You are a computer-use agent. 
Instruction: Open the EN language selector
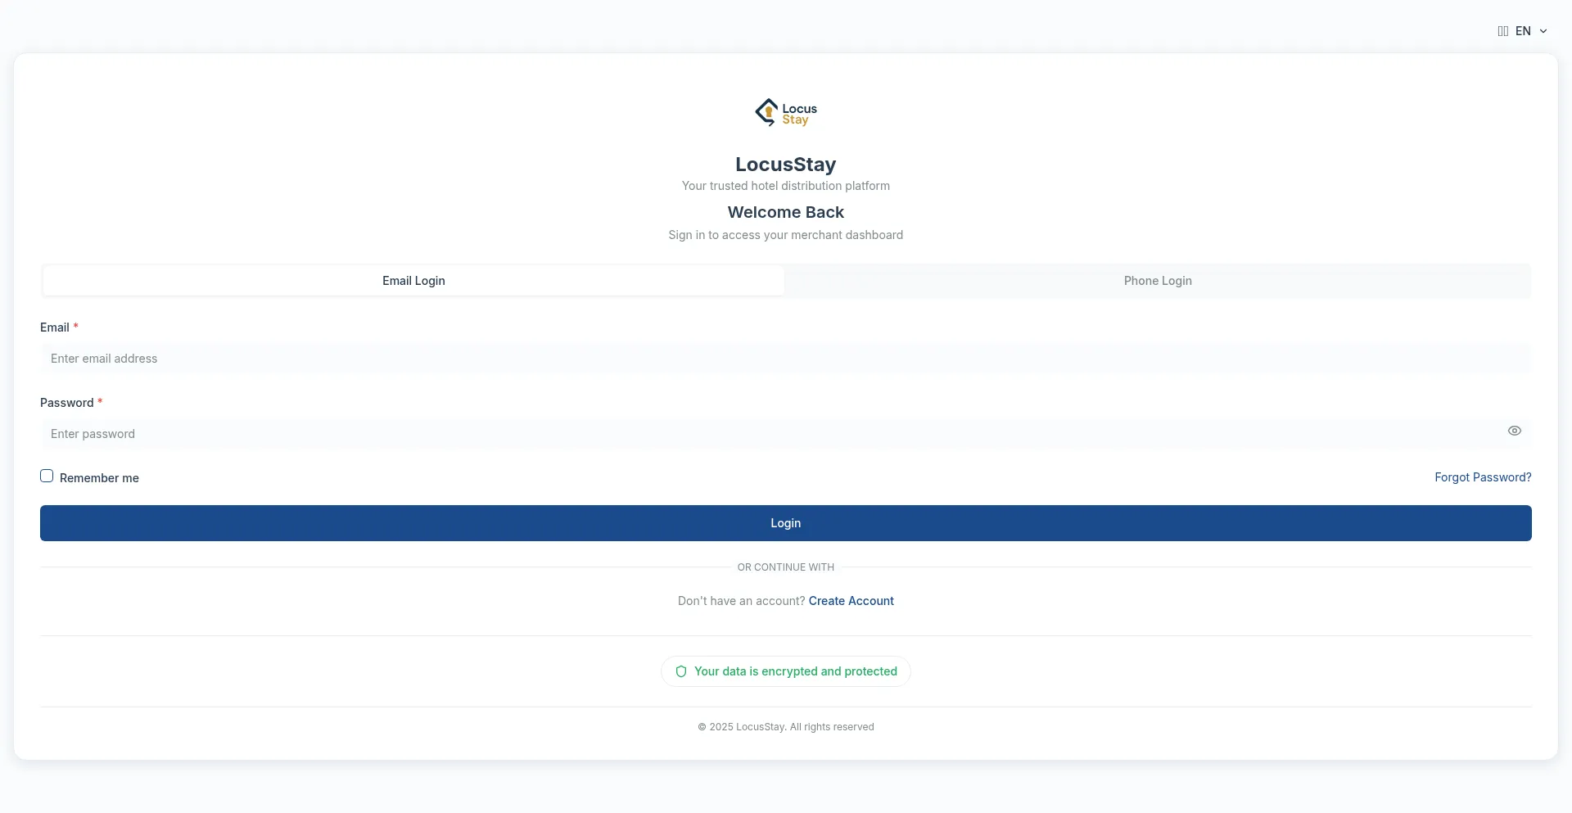(1522, 31)
